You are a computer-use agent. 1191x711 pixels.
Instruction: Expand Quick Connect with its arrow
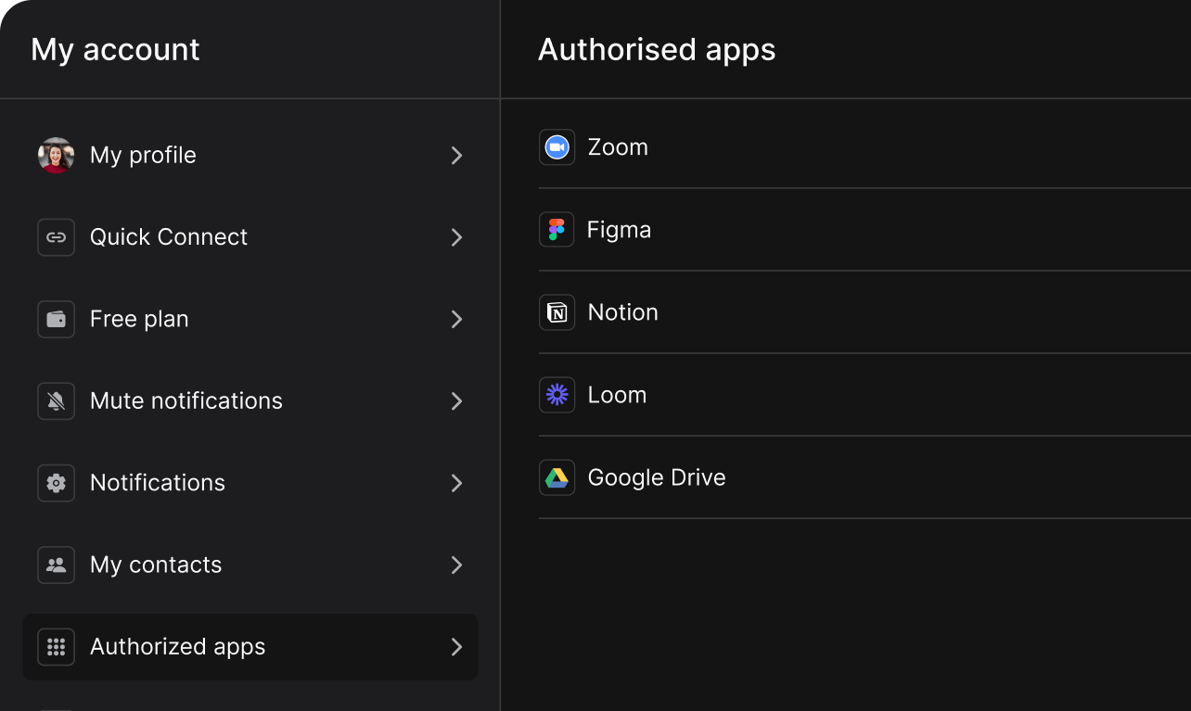coord(456,237)
